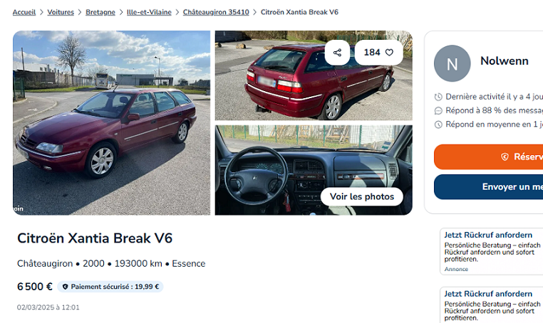Go to the Accueil breadcrumb
This screenshot has height=323, width=543.
[x=24, y=12]
